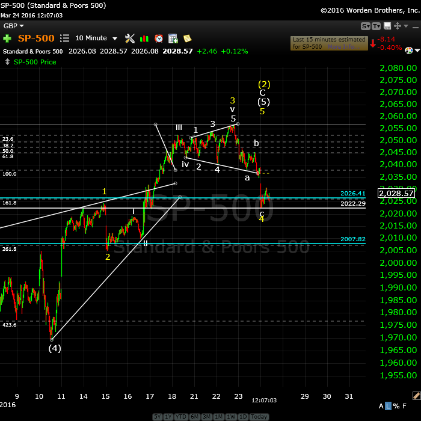
Task: Select the 1W time range button
Action: point(231,417)
